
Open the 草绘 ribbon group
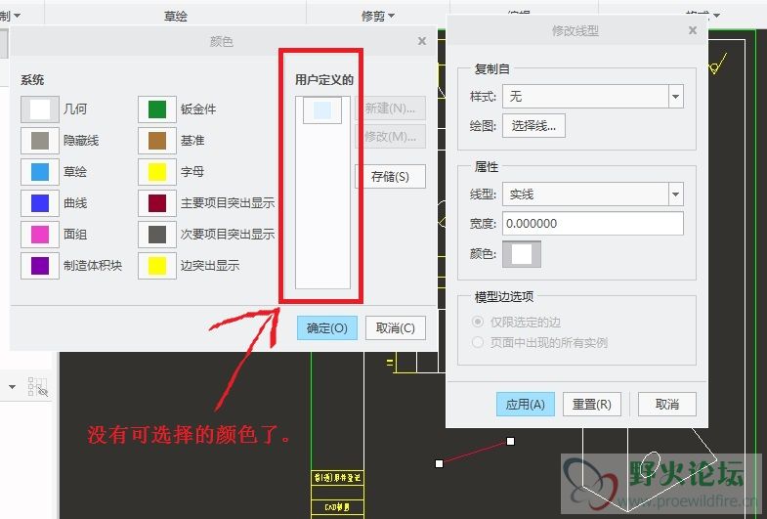tap(176, 17)
